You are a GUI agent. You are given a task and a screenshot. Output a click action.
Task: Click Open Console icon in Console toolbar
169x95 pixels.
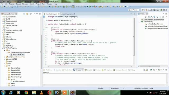(159, 70)
